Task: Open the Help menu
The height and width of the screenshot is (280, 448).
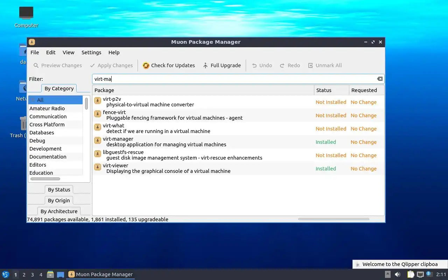Action: [x=114, y=52]
